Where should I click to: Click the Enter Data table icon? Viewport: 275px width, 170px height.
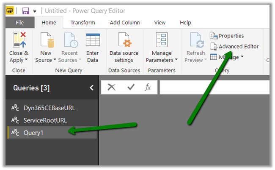93,40
